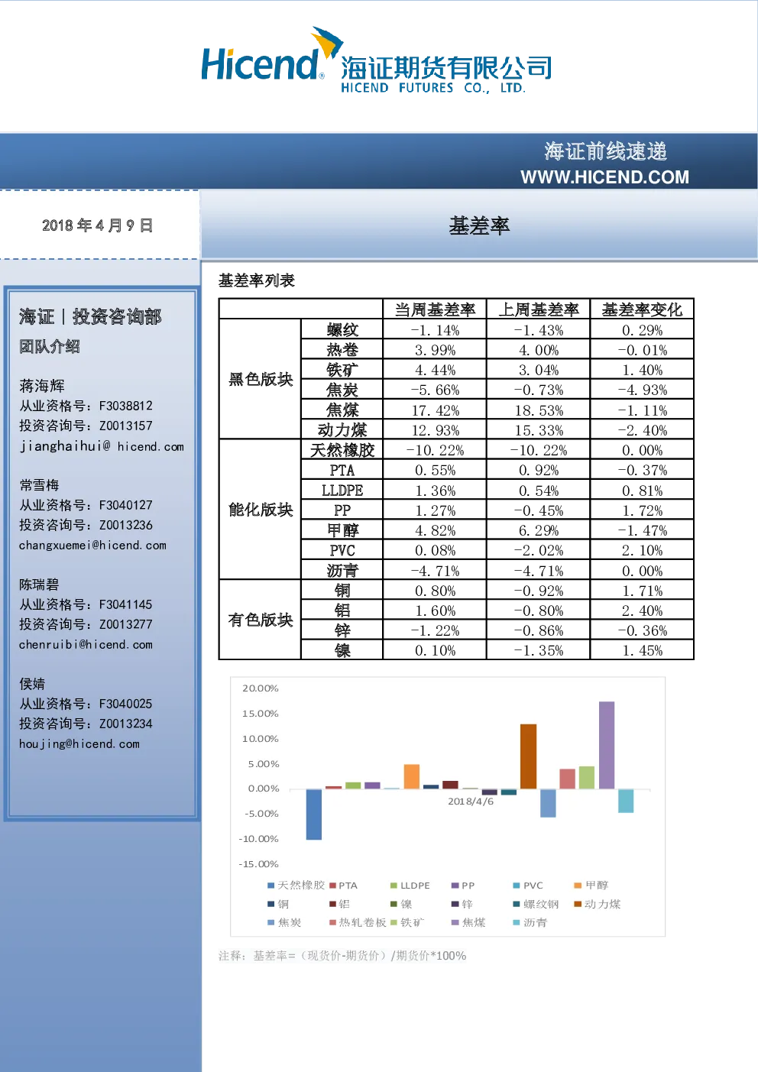Click the chenruibi@hicend.com email address
758x1072 pixels.
(x=86, y=645)
